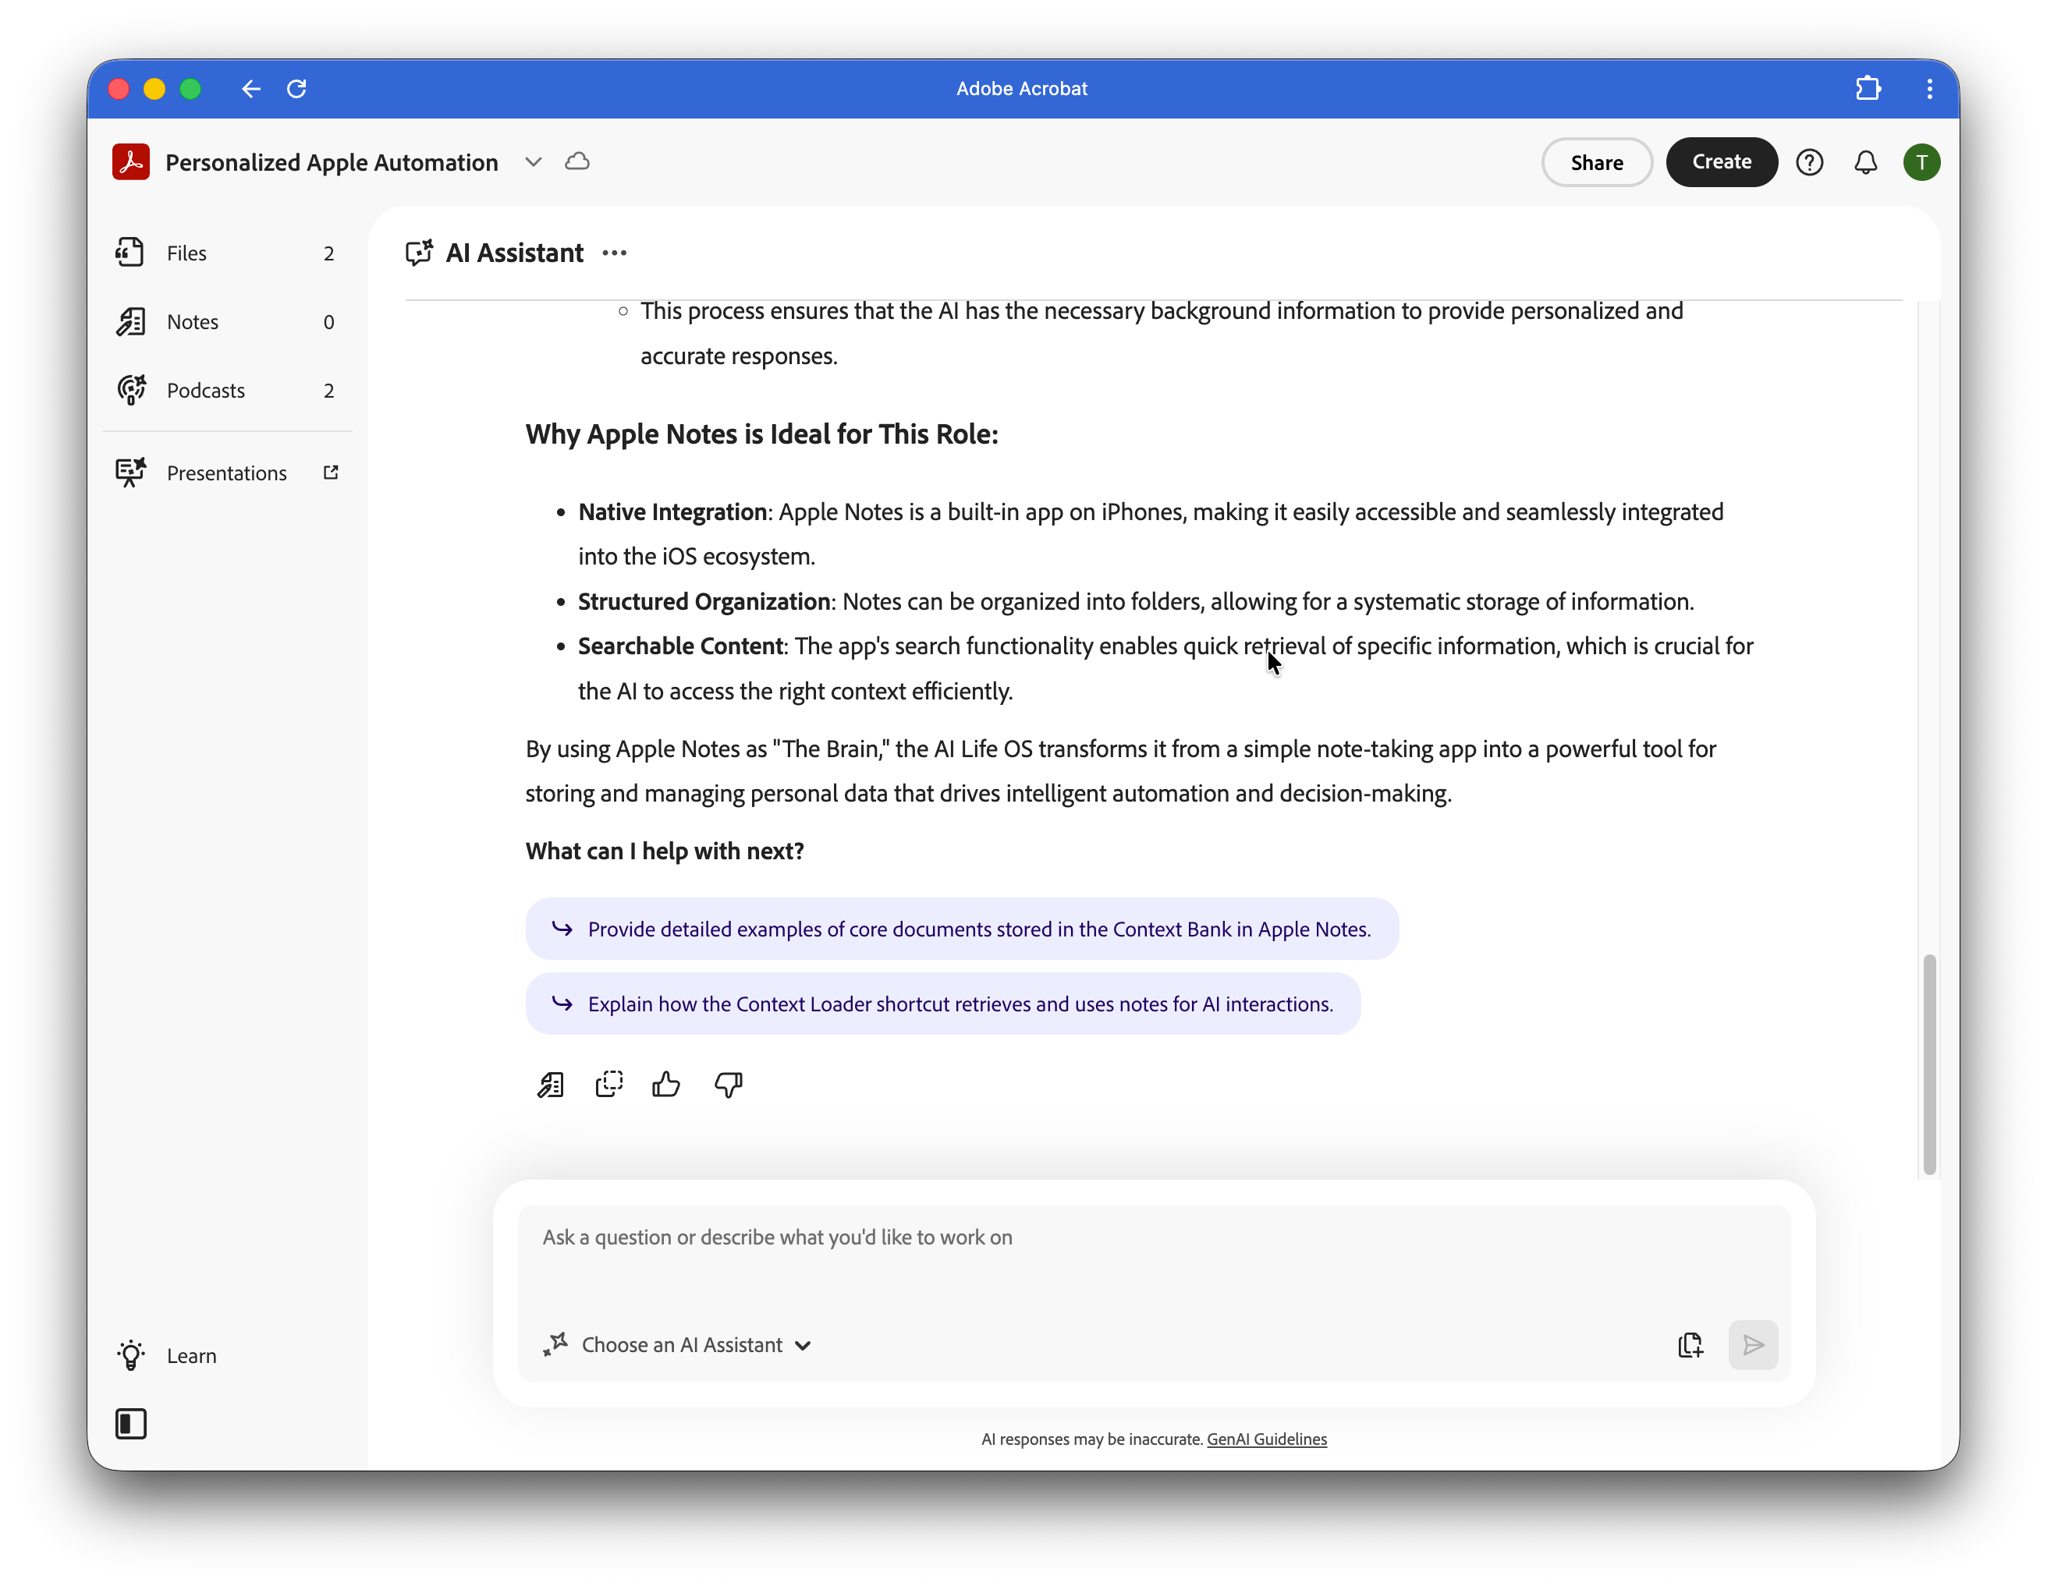
Task: Click the thumbs up feedback icon
Action: coord(665,1085)
